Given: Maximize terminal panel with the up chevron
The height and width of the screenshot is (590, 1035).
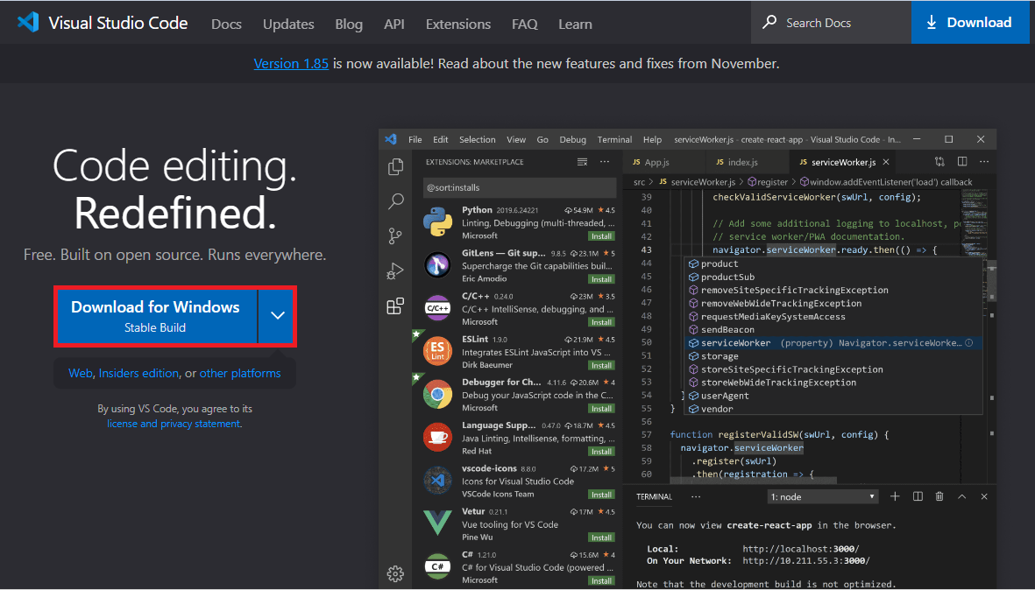Looking at the screenshot, I should coord(961,496).
